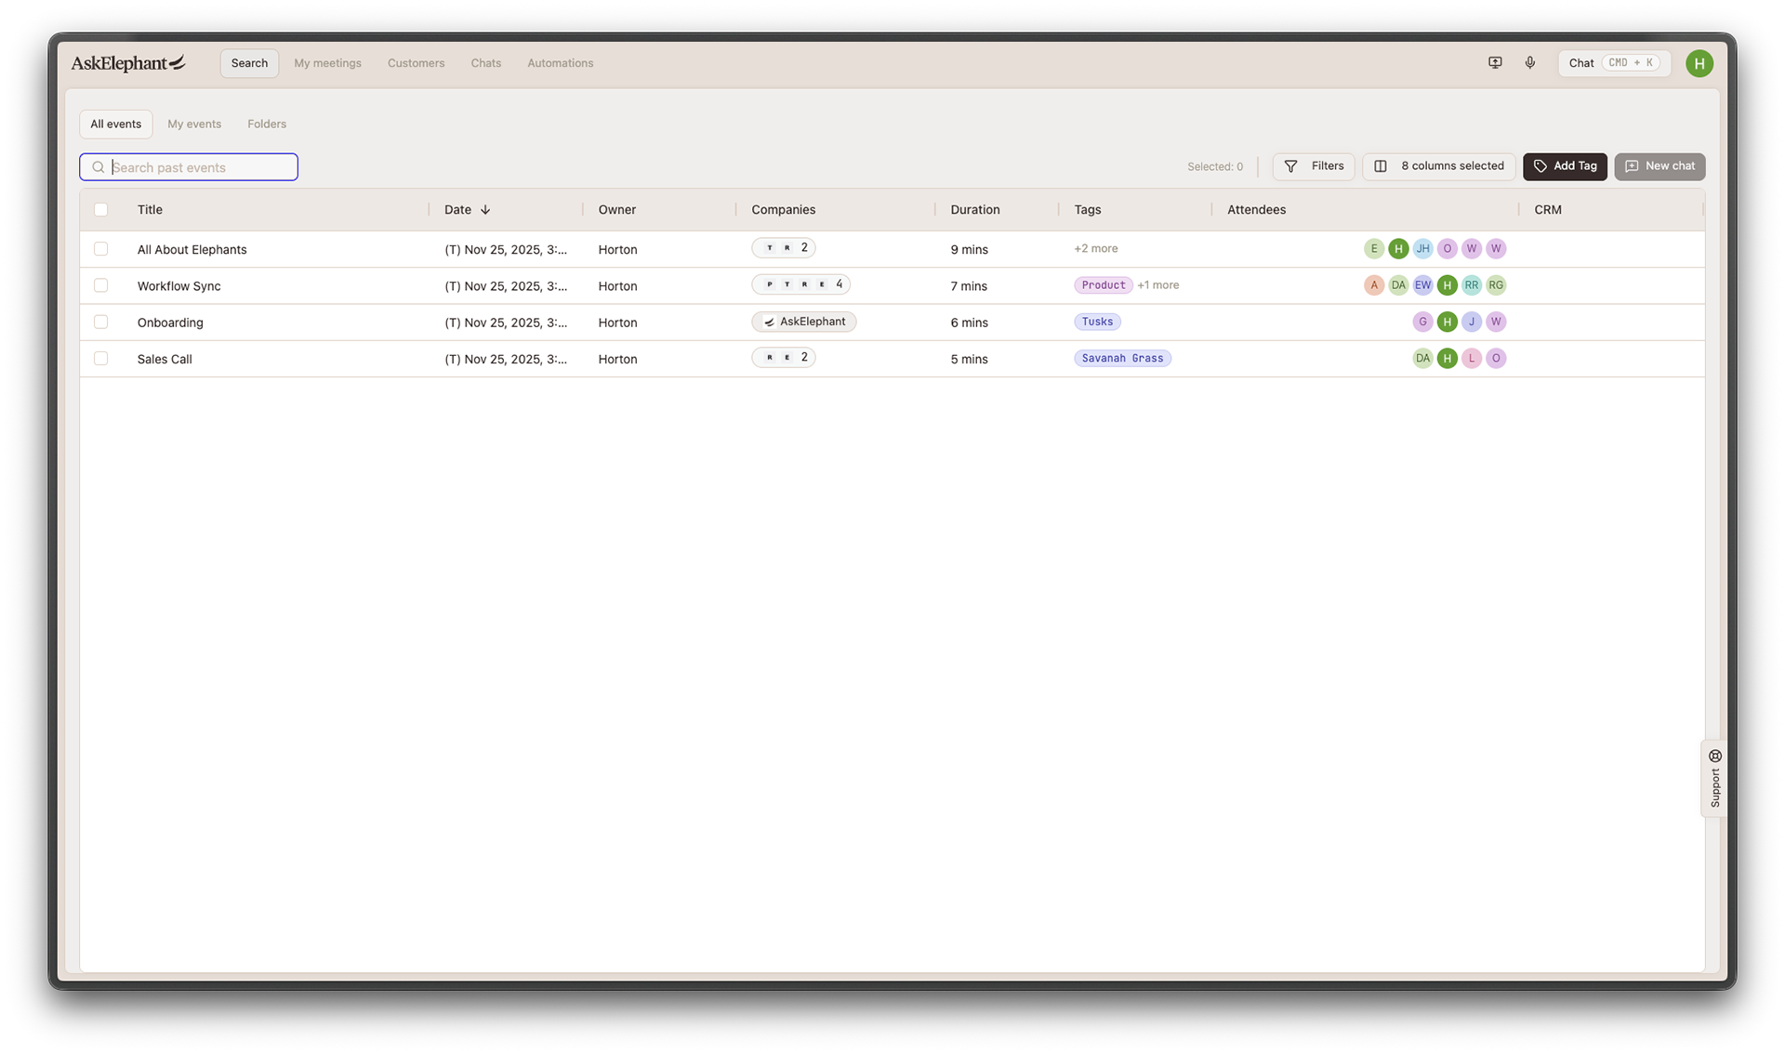The width and height of the screenshot is (1785, 1054).
Task: Click the Tusks tag in Onboarding row
Action: [1097, 322]
